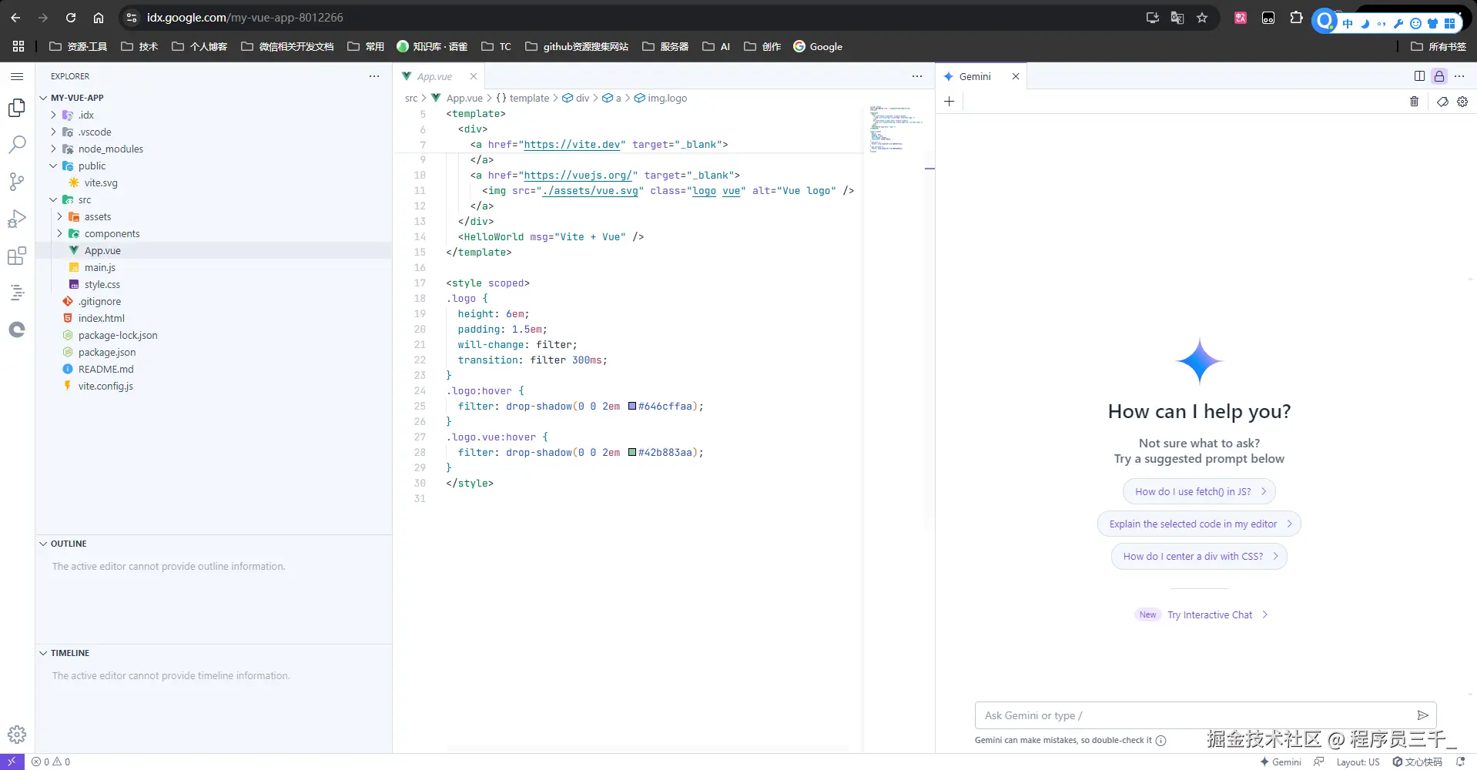Viewport: 1477px width, 770px height.
Task: Open vite.config.js in the explorer
Action: tap(105, 386)
